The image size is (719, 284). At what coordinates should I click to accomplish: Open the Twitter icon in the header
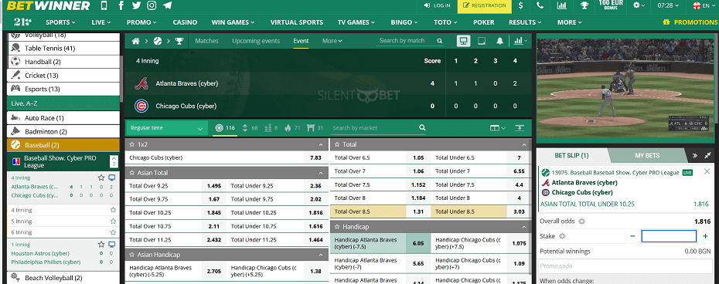pyautogui.click(x=136, y=5)
